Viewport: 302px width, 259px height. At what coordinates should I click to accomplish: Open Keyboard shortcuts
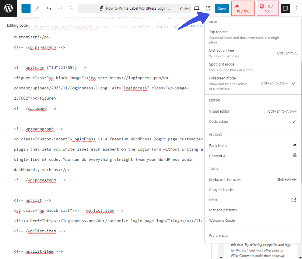coord(253,179)
